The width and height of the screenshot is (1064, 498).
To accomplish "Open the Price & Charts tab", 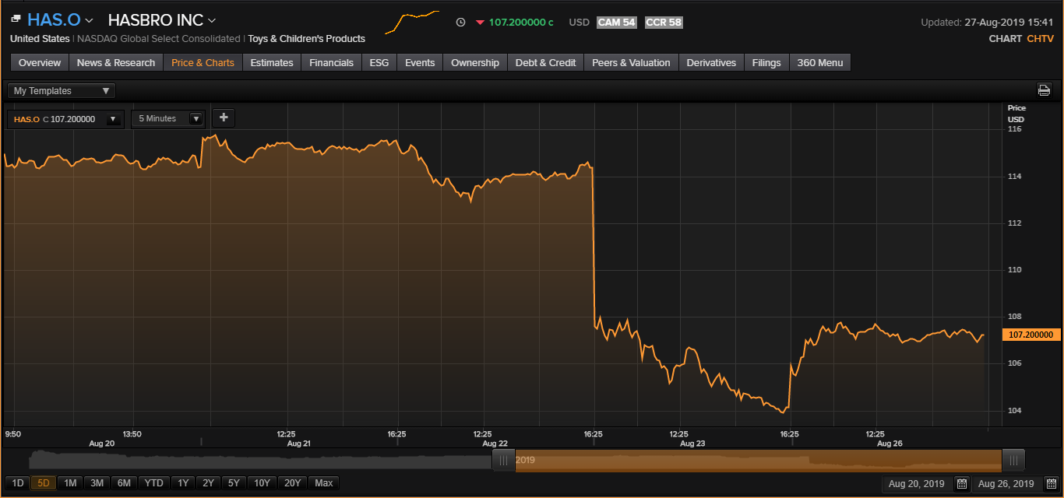I will 203,62.
